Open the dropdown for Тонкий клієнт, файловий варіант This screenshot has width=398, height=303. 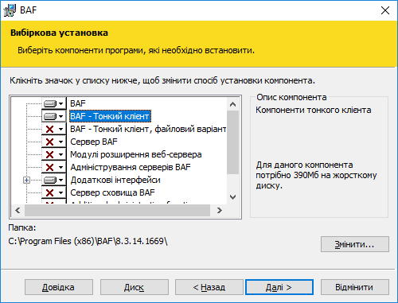point(54,129)
